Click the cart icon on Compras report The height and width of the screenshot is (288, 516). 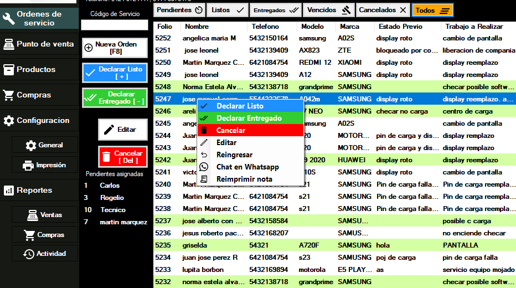click(x=29, y=235)
